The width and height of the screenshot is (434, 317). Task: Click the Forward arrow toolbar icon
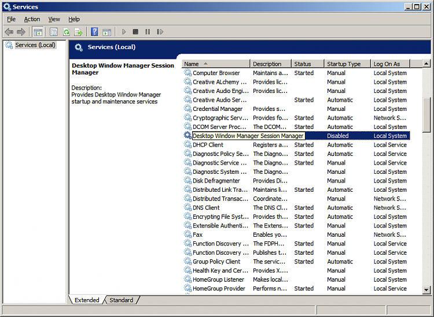pyautogui.click(x=21, y=32)
